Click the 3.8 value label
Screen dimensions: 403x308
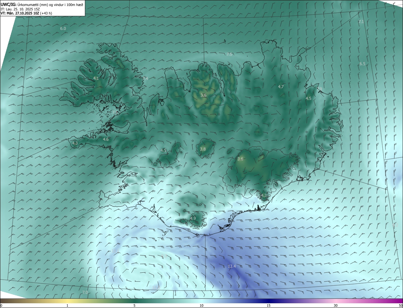[x=203, y=149]
